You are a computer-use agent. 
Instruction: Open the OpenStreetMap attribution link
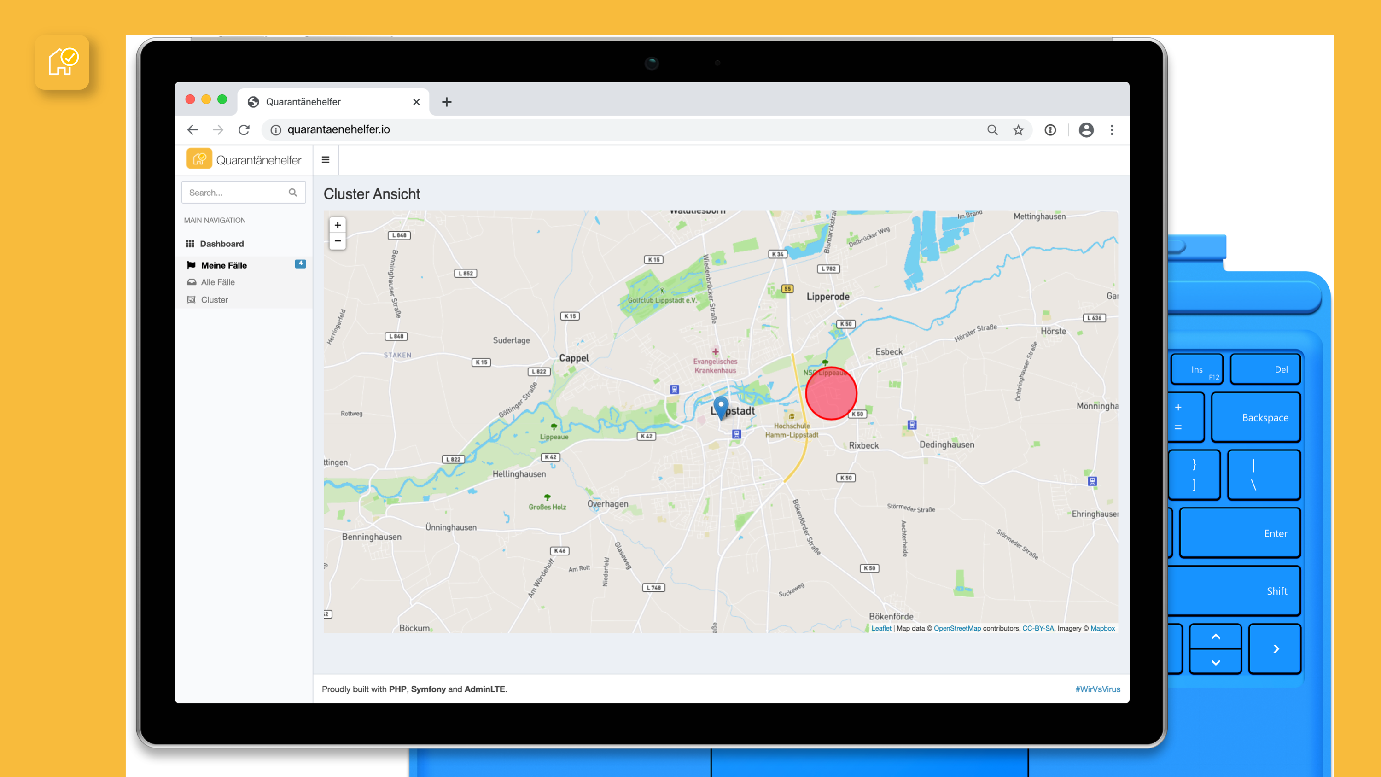(x=957, y=629)
